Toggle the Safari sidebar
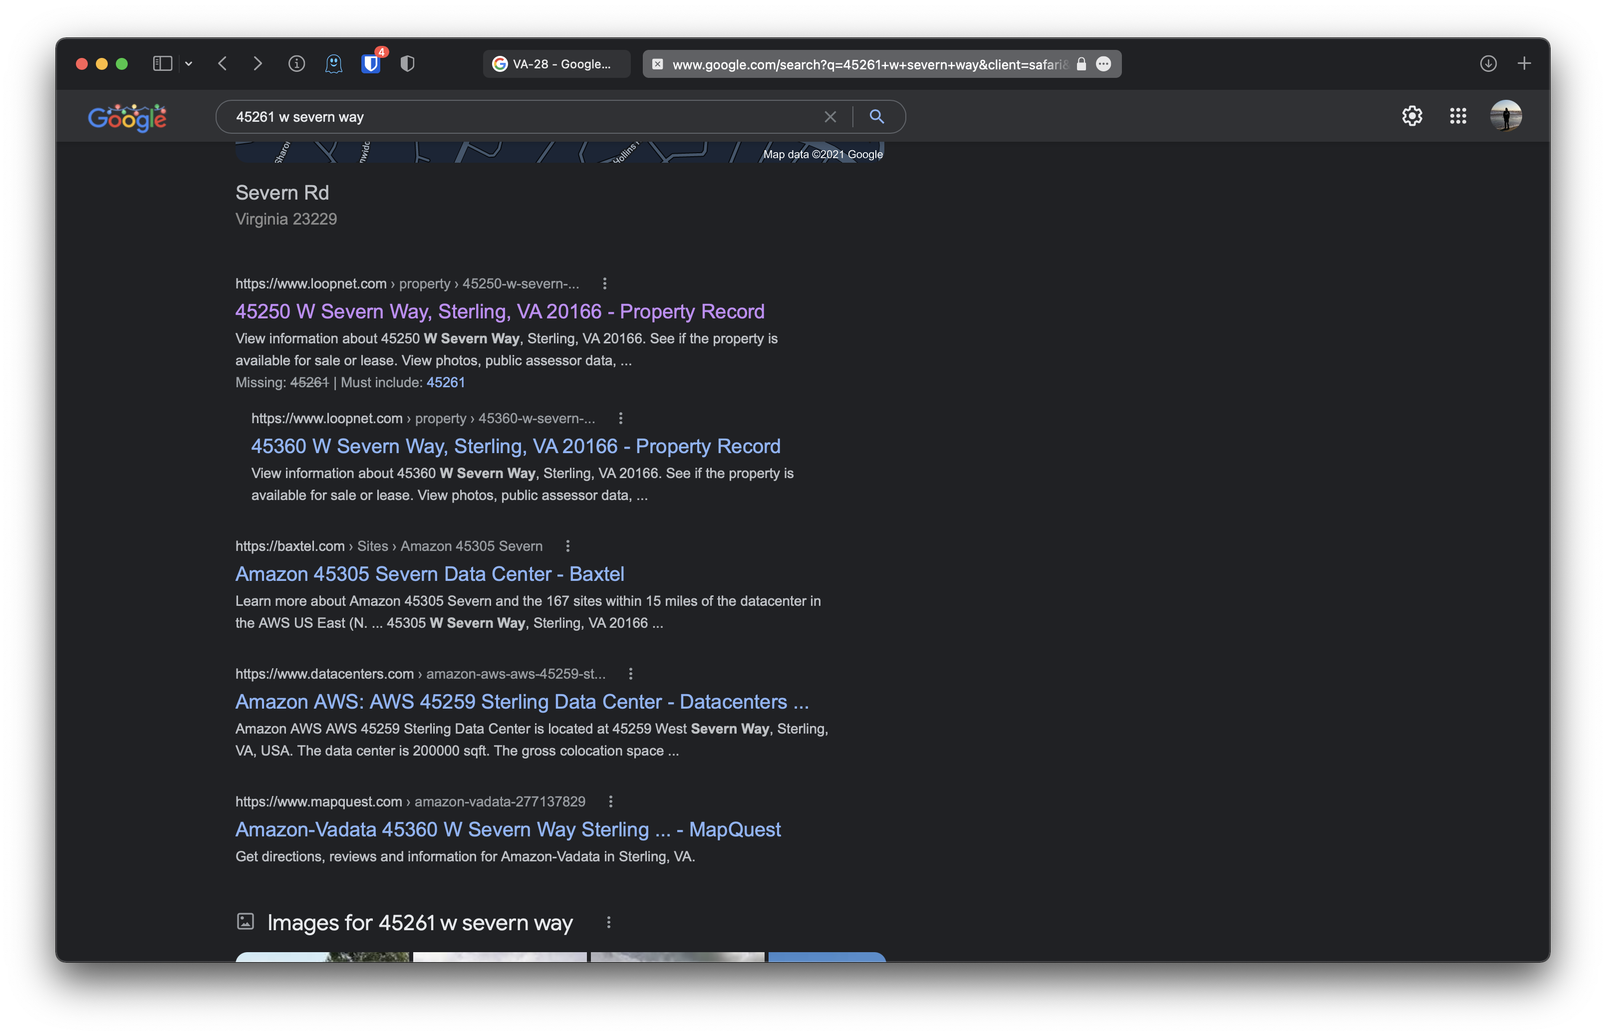Screen dimensions: 1606x1036 162,64
